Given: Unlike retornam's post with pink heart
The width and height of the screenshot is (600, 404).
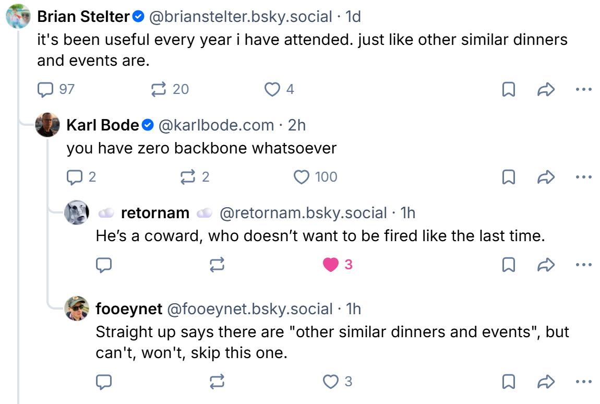Looking at the screenshot, I should 331,265.
